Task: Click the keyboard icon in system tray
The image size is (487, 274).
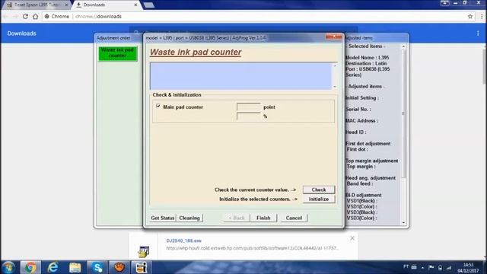Action: (x=414, y=267)
